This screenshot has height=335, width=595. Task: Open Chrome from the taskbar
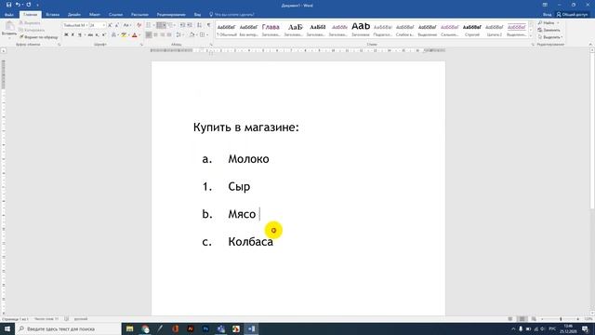tap(145, 328)
